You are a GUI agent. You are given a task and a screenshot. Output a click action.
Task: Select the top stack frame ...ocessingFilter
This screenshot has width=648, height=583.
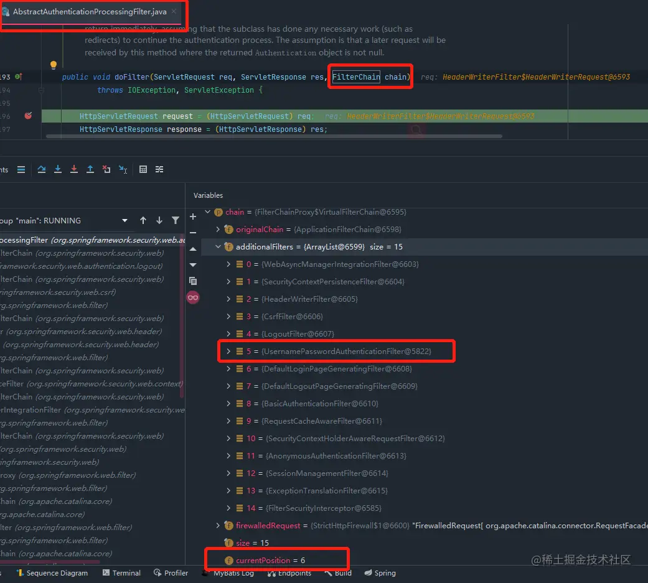click(92, 240)
